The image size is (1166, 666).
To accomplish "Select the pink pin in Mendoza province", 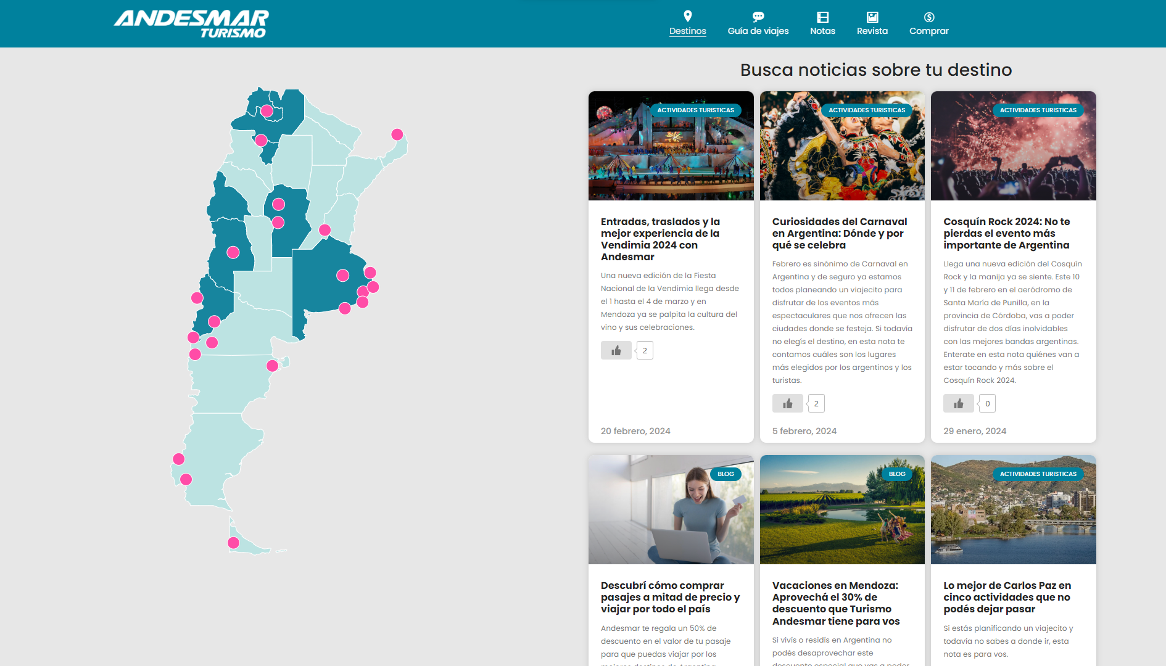I will (x=233, y=252).
